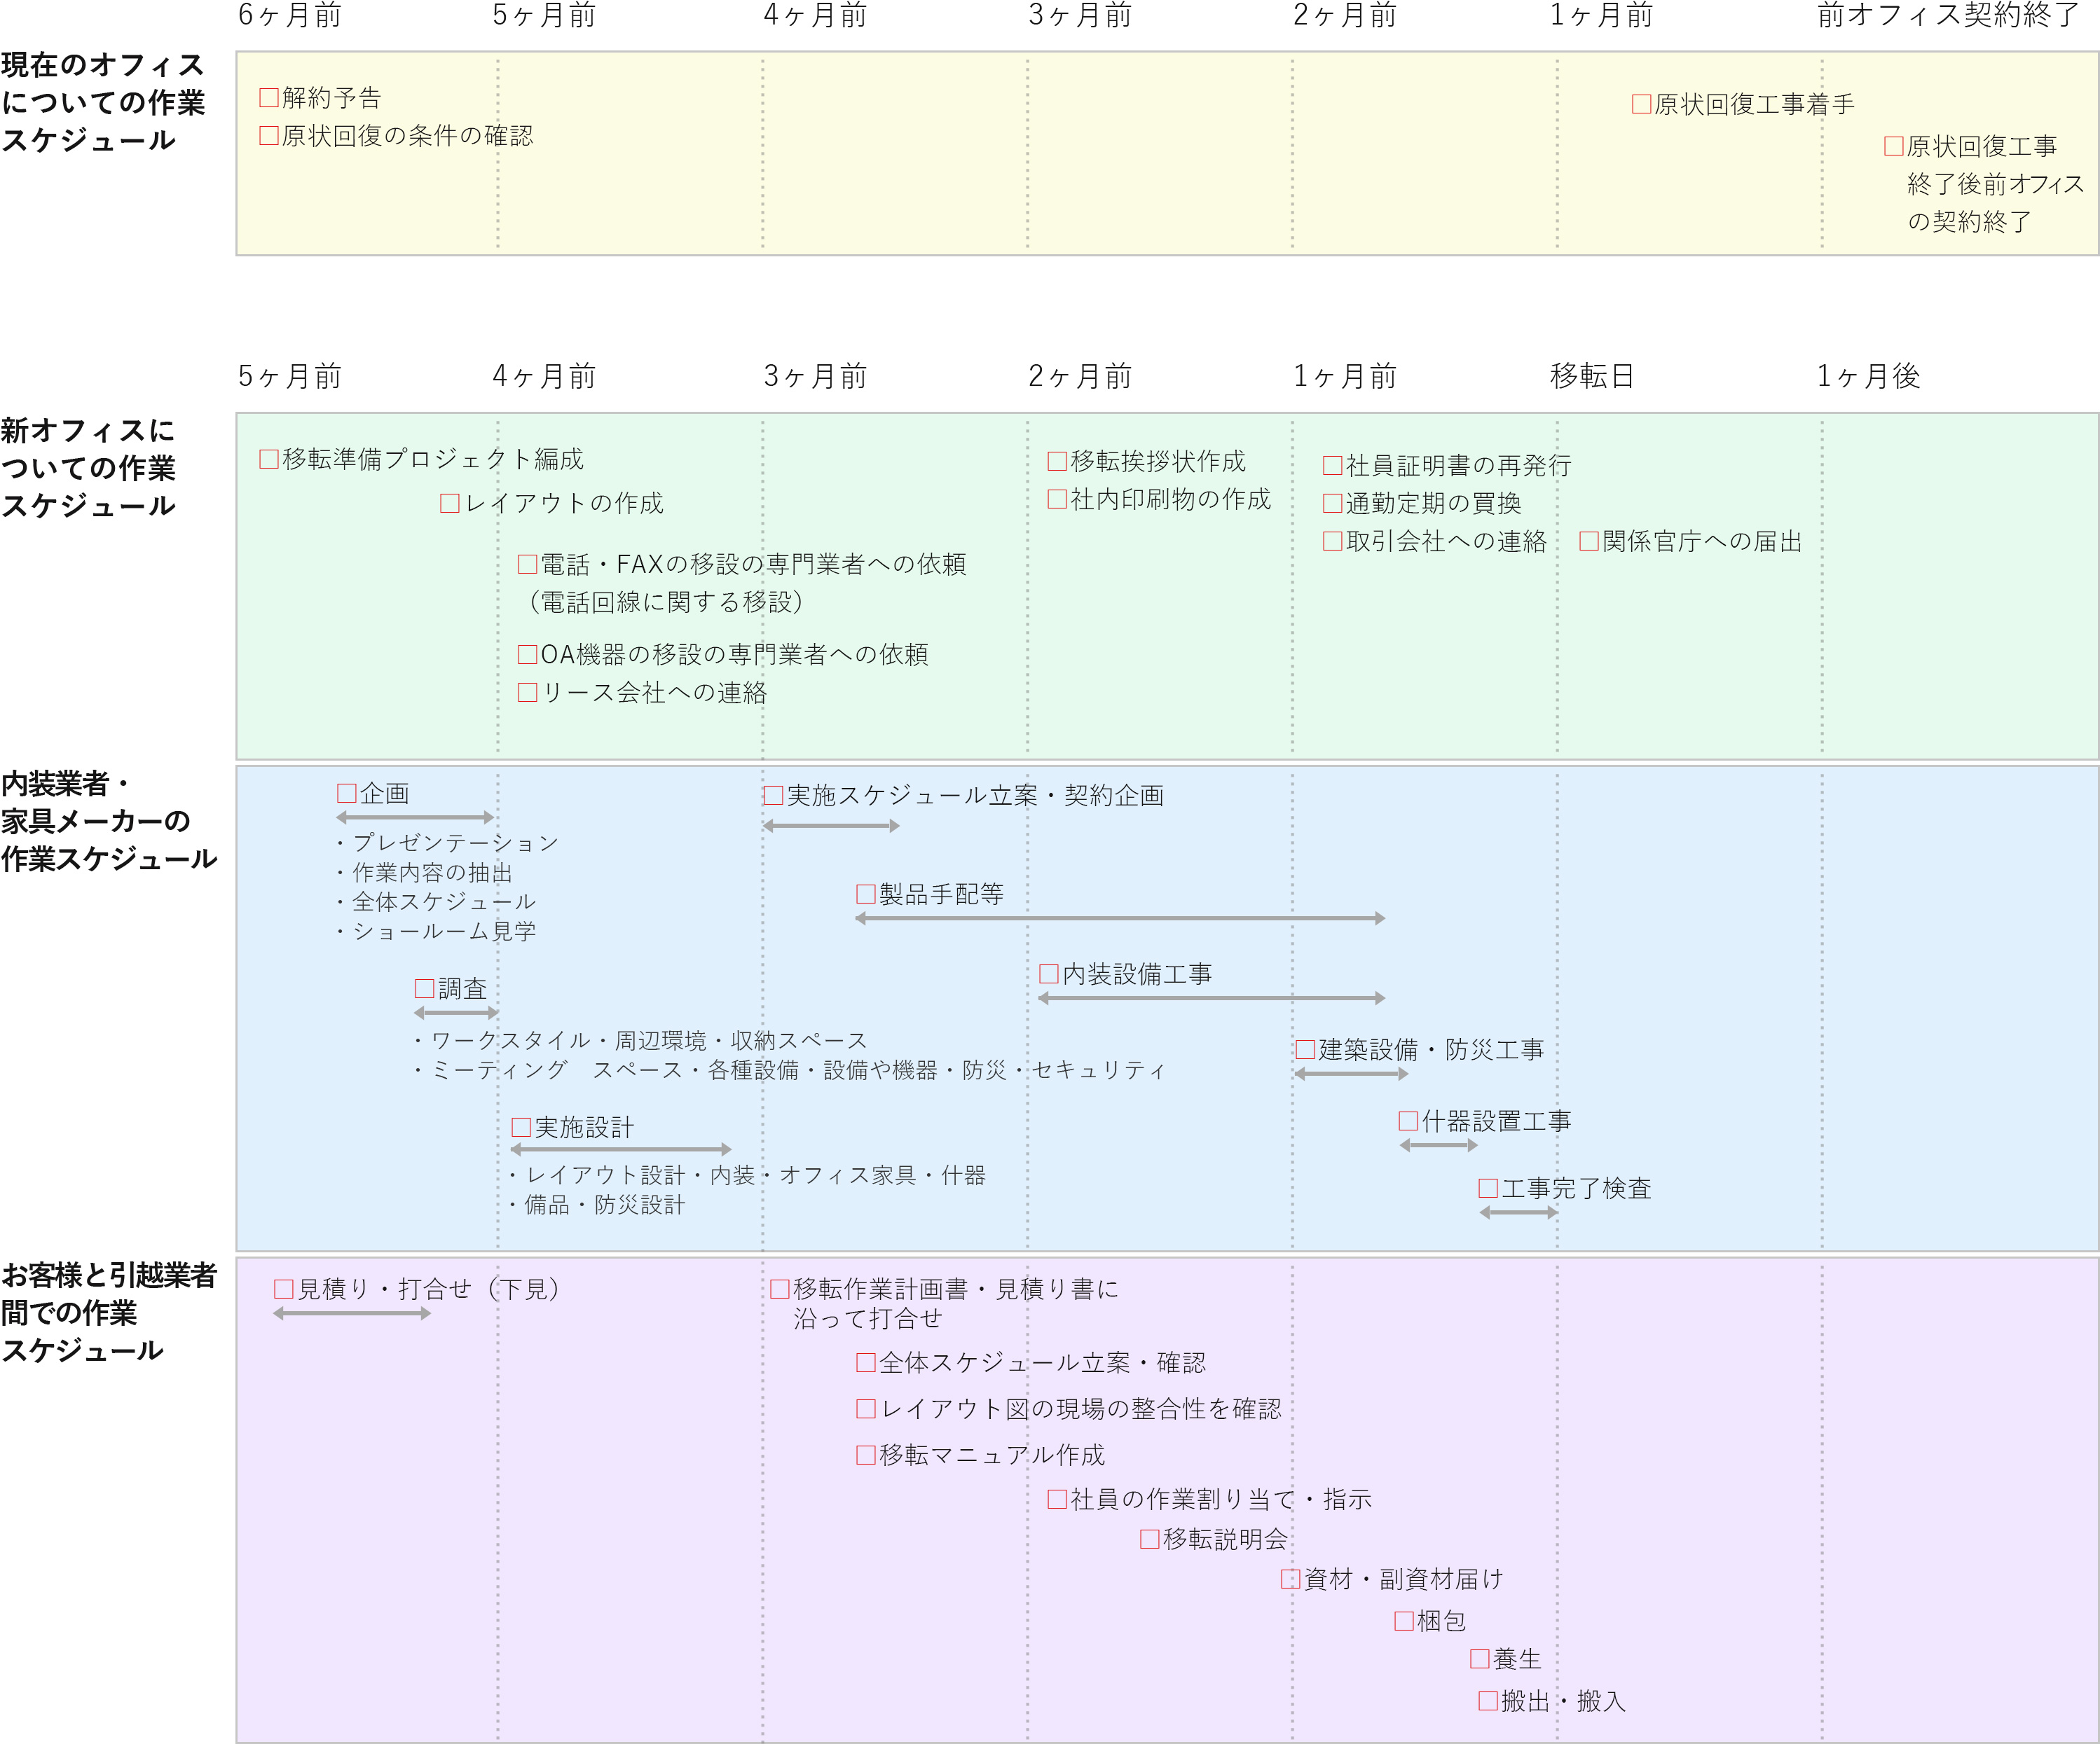2100x1744 pixels.
Task: Tick the 製品手配等 checkbox
Action: [866, 894]
